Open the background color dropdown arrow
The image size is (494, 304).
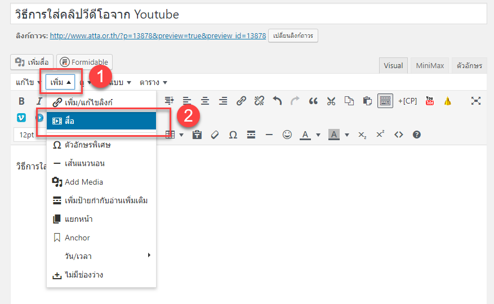point(347,135)
